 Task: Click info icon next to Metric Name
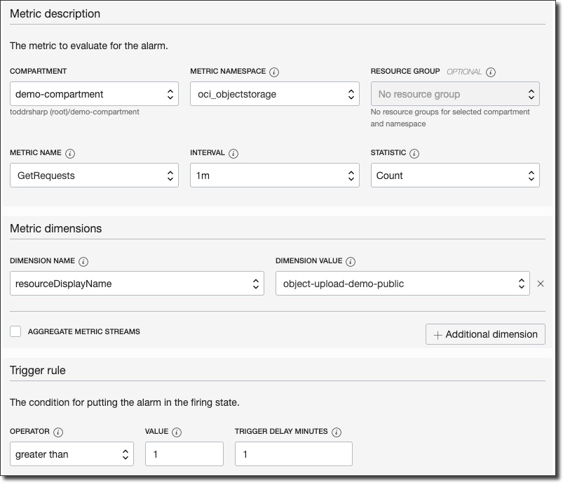pos(70,153)
